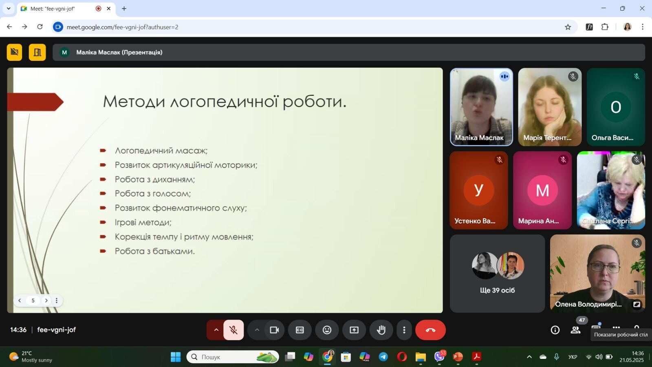Toggle closed captions button
This screenshot has height=367, width=652.
(300, 330)
